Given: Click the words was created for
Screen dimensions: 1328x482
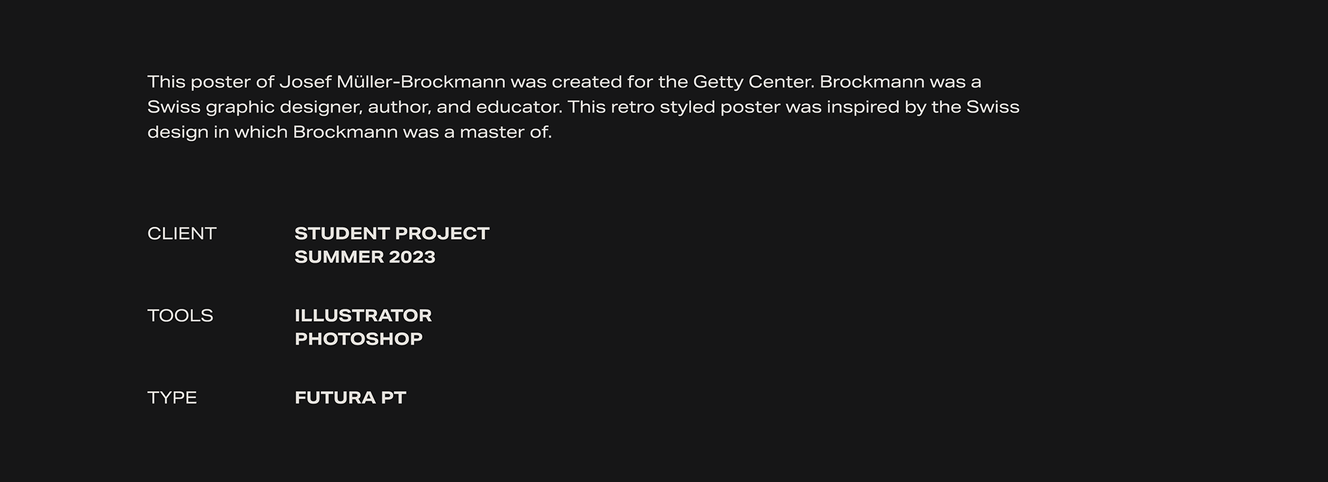Looking at the screenshot, I should click(x=582, y=81).
